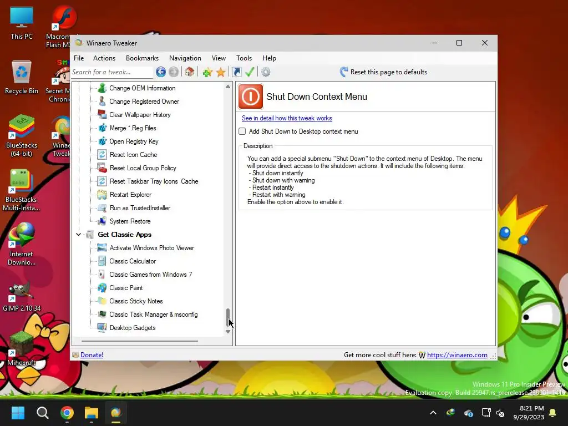Viewport: 568px width, 426px height.
Task: Click the Change OEM Information icon
Action: point(102,88)
